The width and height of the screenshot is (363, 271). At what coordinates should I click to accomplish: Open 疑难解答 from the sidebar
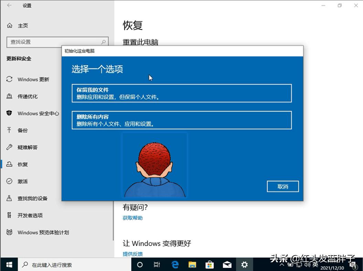(28, 147)
